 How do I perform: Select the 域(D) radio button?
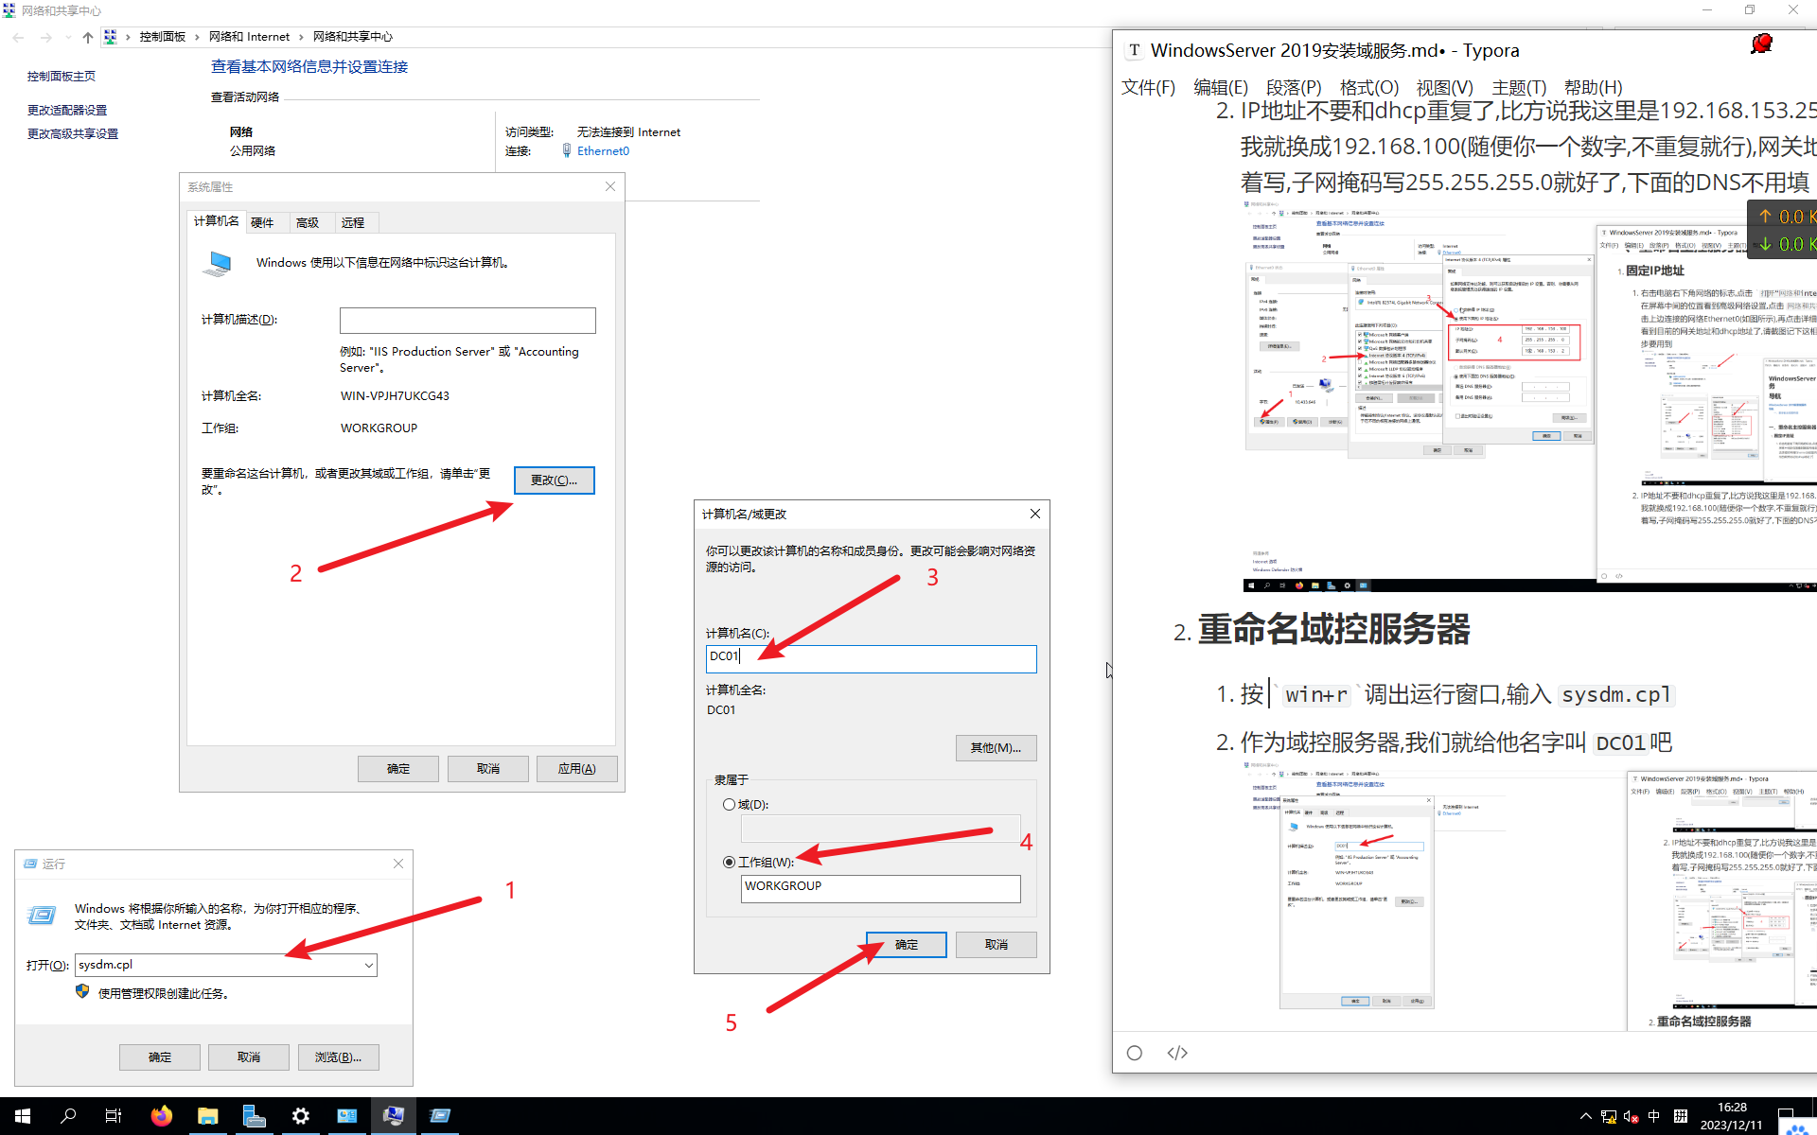click(x=729, y=805)
